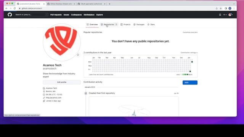Open Chrome three-dot menu
Screen dimensions: 244x137
[234, 8]
